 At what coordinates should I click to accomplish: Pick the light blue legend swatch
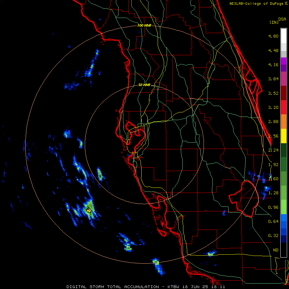click(x=284, y=218)
